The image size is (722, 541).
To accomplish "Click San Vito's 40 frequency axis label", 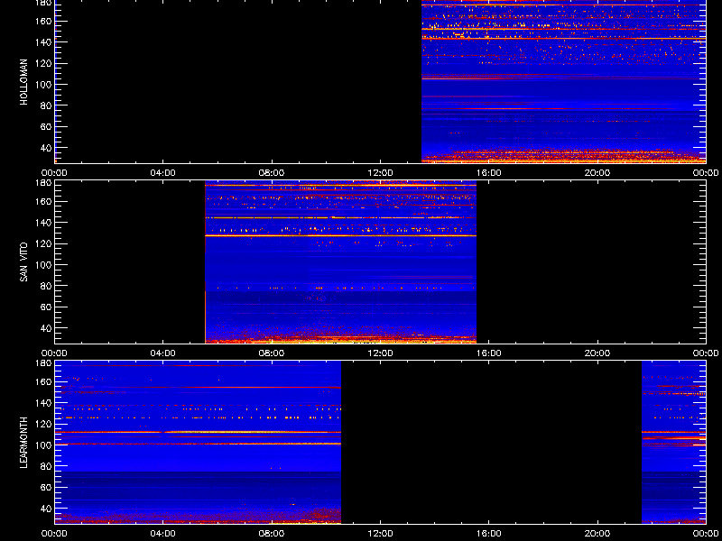I will click(46, 328).
